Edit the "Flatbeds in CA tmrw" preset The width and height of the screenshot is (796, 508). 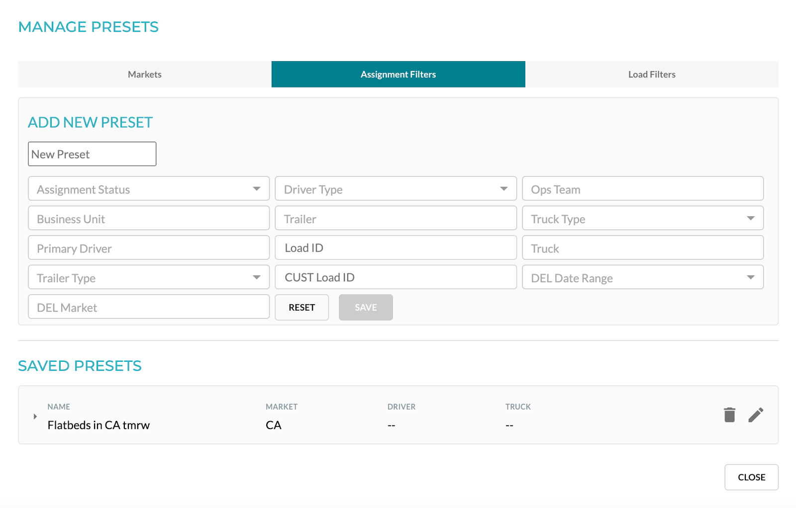point(756,415)
